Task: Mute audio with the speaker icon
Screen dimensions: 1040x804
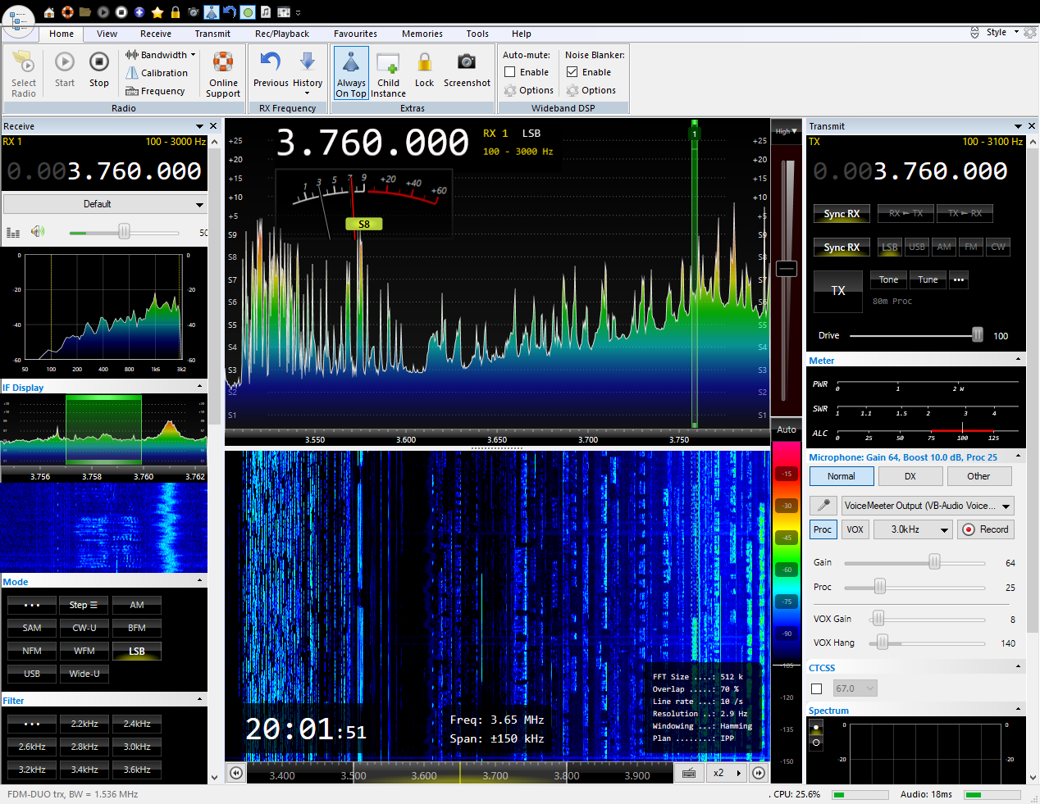Action: 38,232
